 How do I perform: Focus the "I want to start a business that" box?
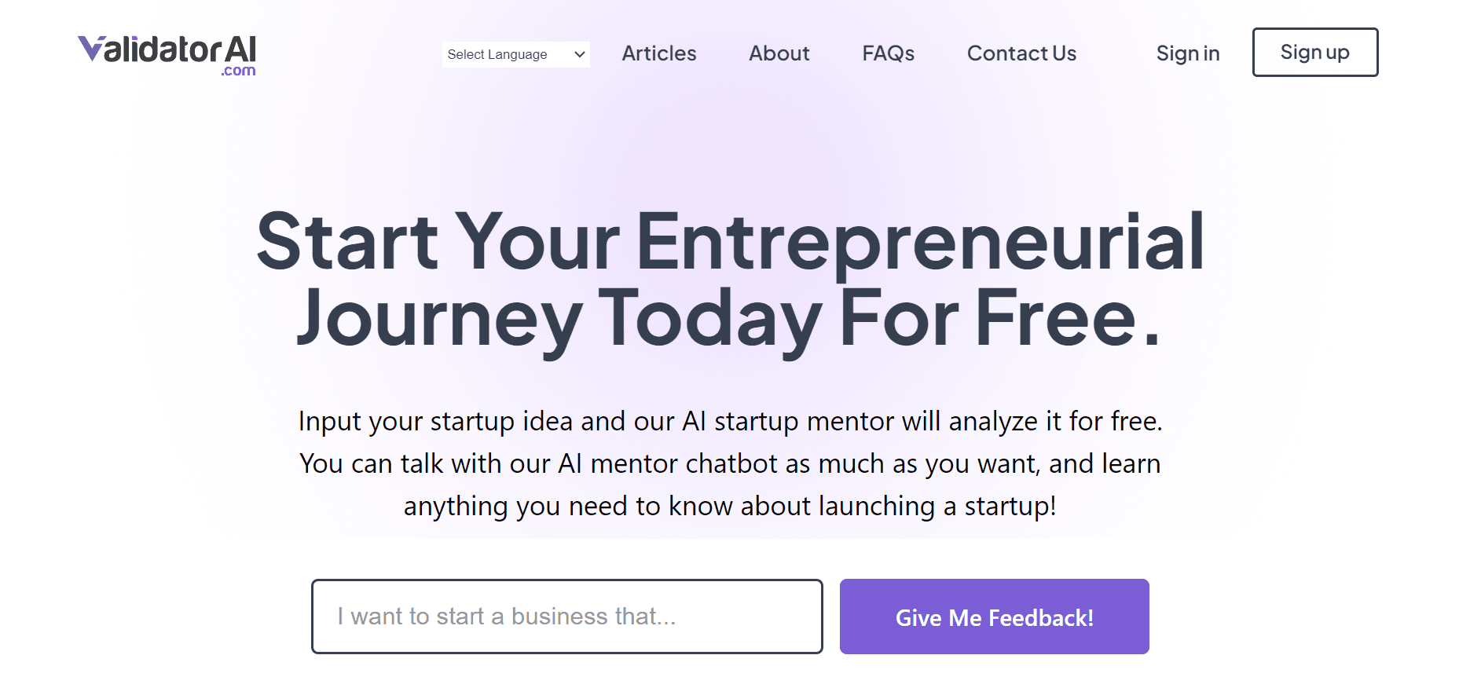point(566,617)
